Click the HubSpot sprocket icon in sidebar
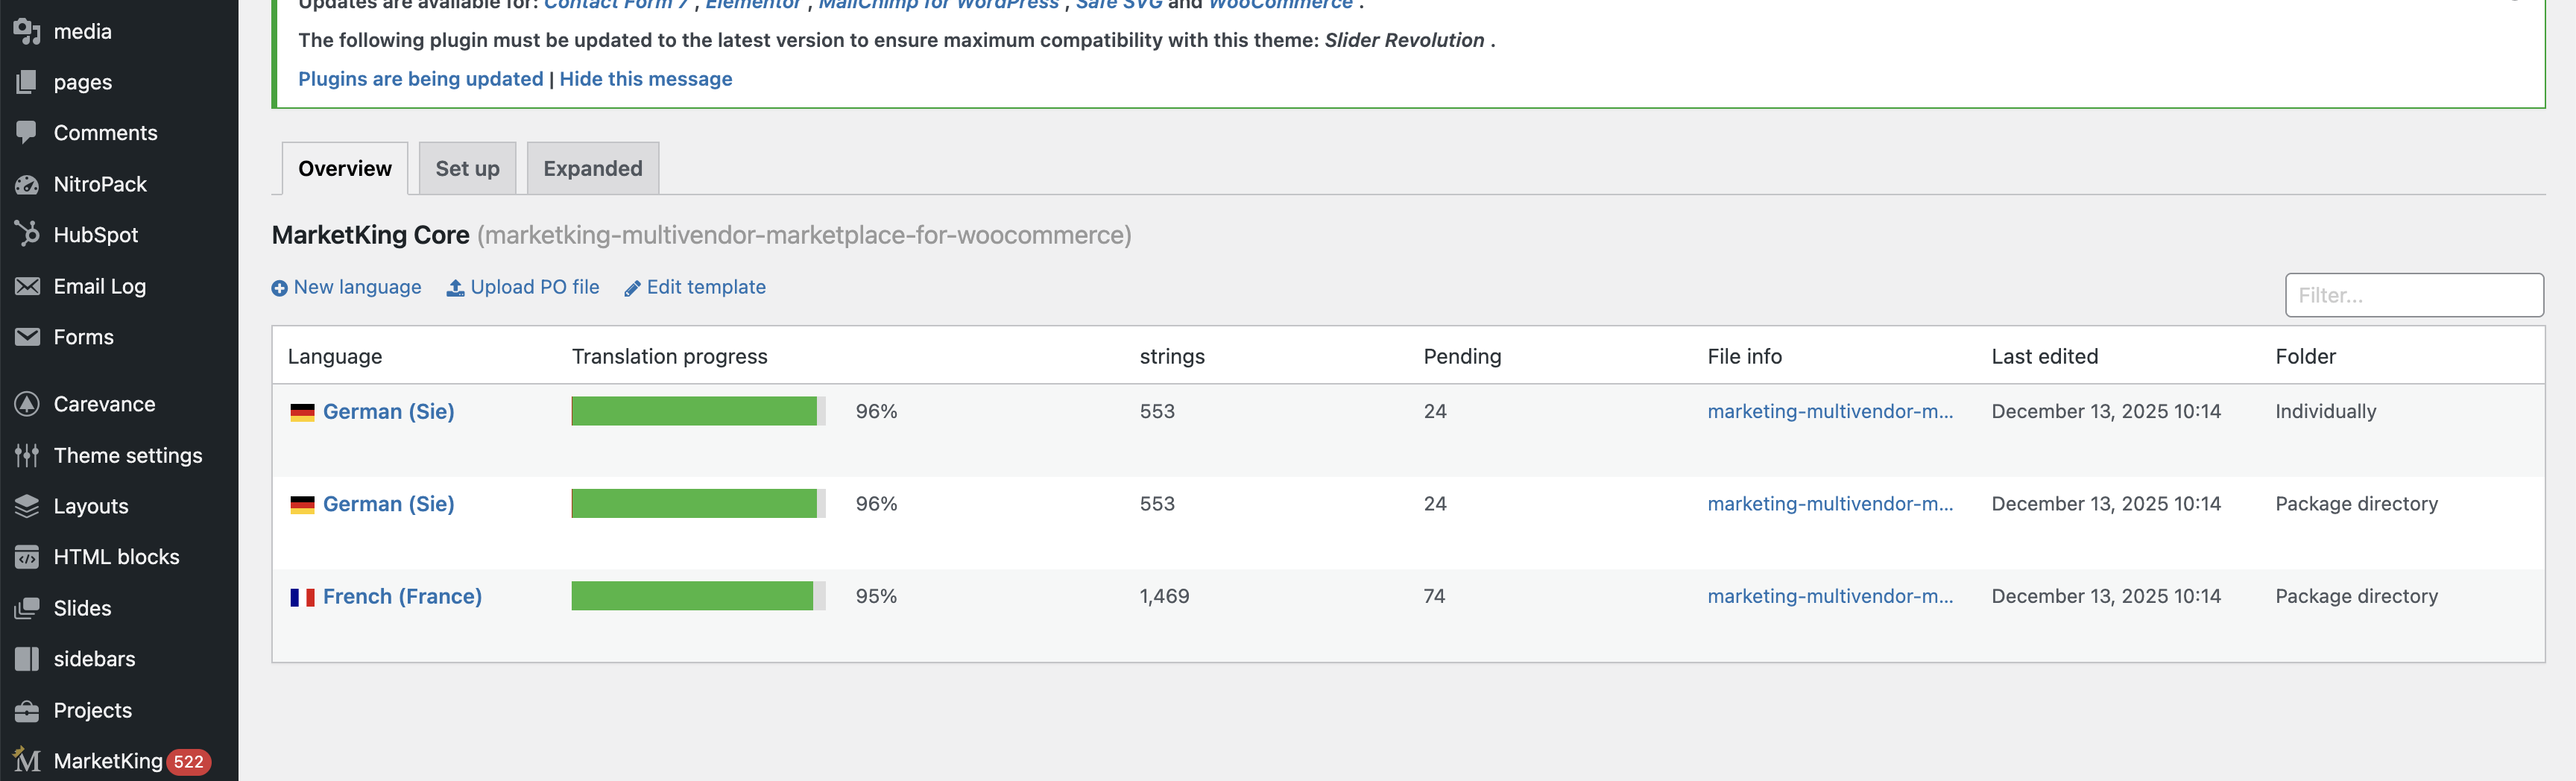Viewport: 2576px width, 781px height. click(x=27, y=234)
